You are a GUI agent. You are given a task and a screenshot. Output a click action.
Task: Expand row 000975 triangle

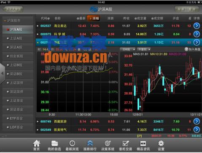38,34
